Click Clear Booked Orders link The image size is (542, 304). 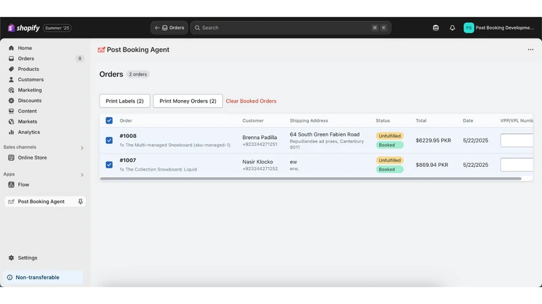[x=251, y=101]
